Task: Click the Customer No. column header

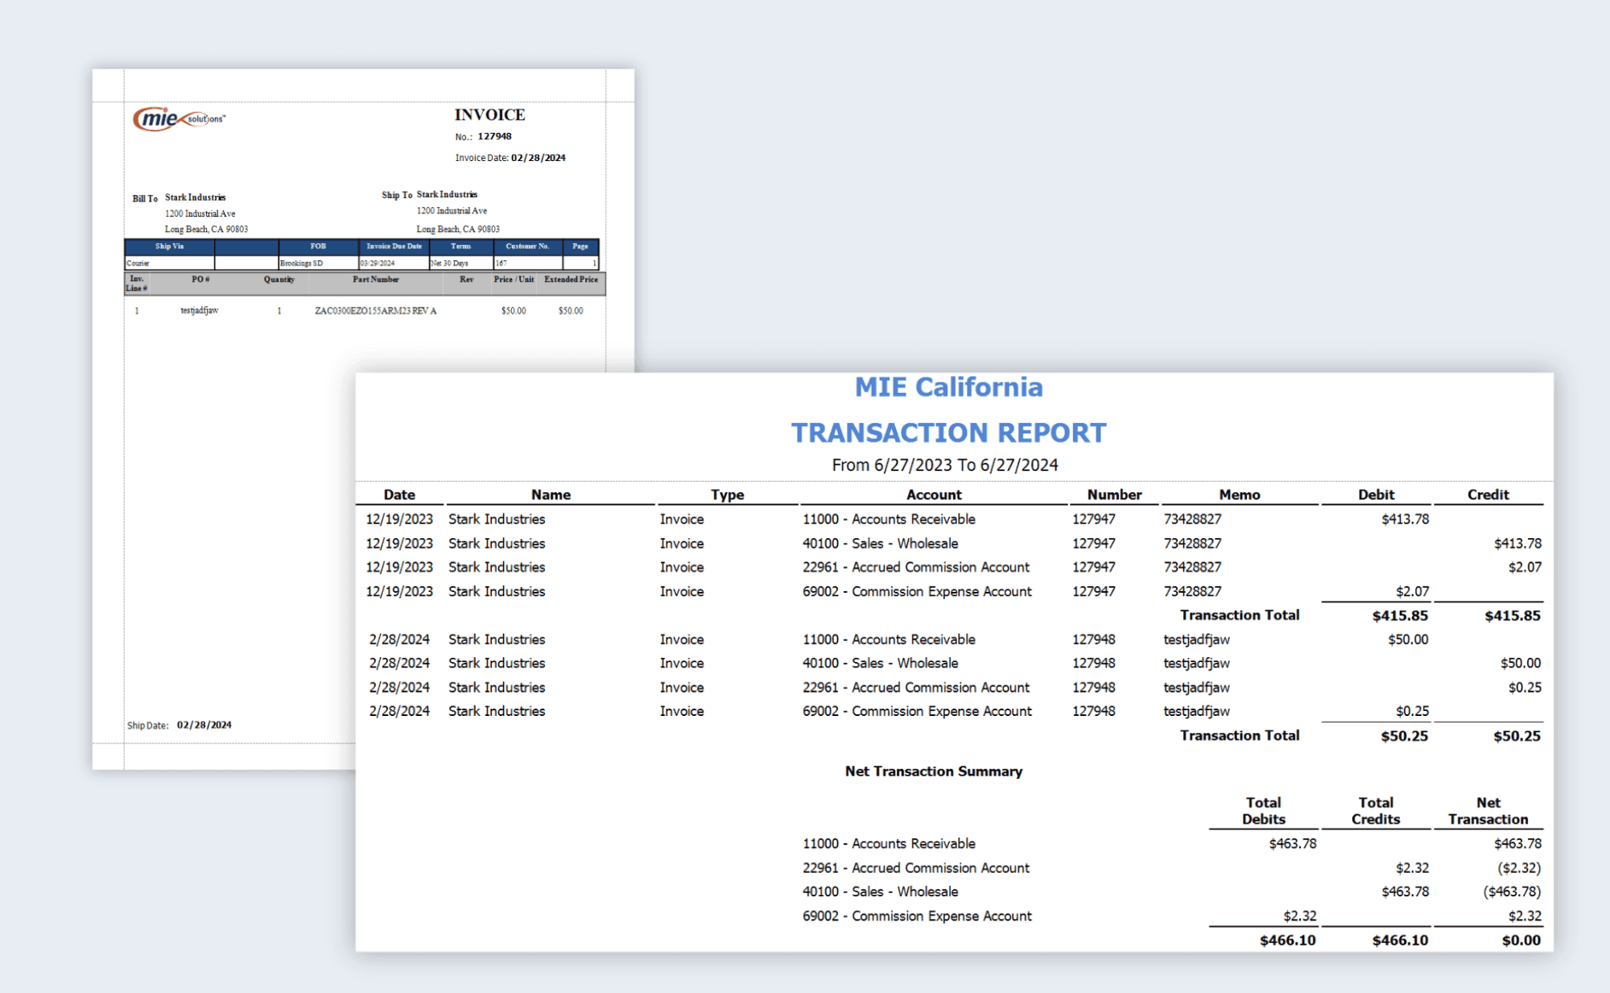Action: pyautogui.click(x=527, y=246)
